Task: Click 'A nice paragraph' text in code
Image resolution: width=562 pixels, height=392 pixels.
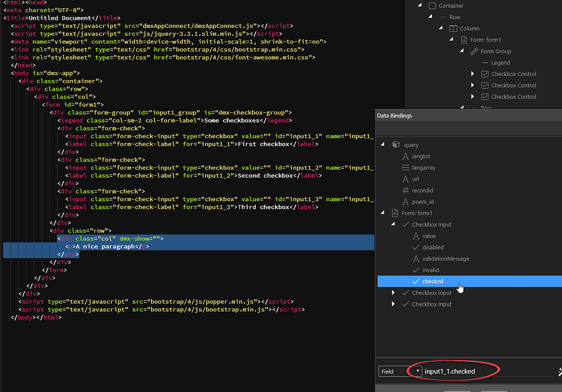Action: (105, 246)
